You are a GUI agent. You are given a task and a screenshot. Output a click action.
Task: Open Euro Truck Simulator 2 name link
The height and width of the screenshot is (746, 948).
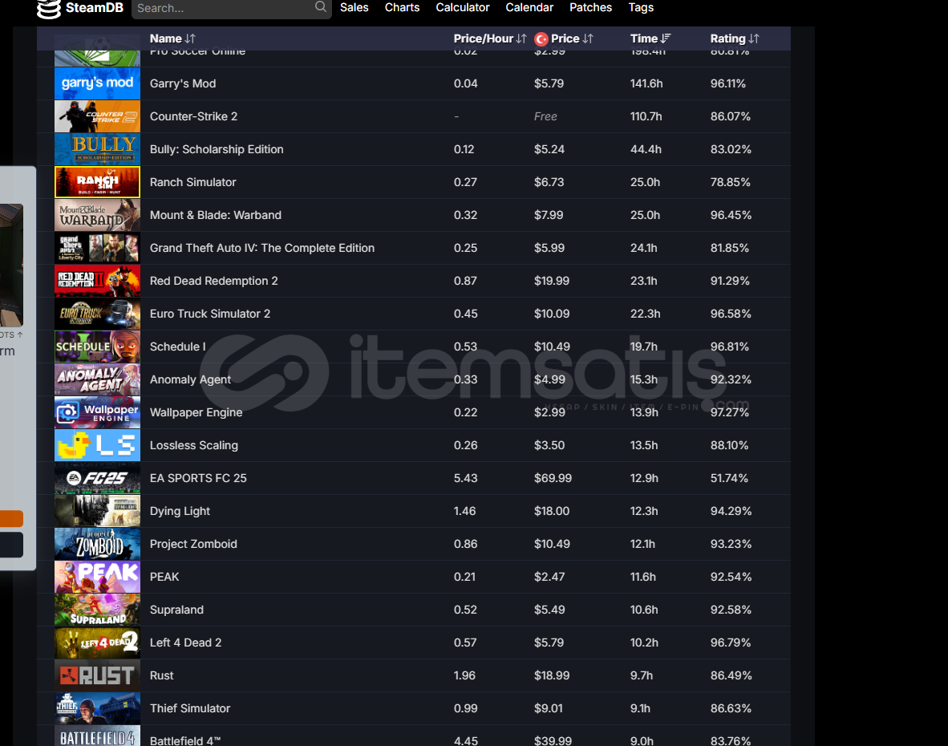tap(210, 314)
